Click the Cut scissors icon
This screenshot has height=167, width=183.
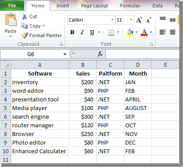click(x=25, y=16)
